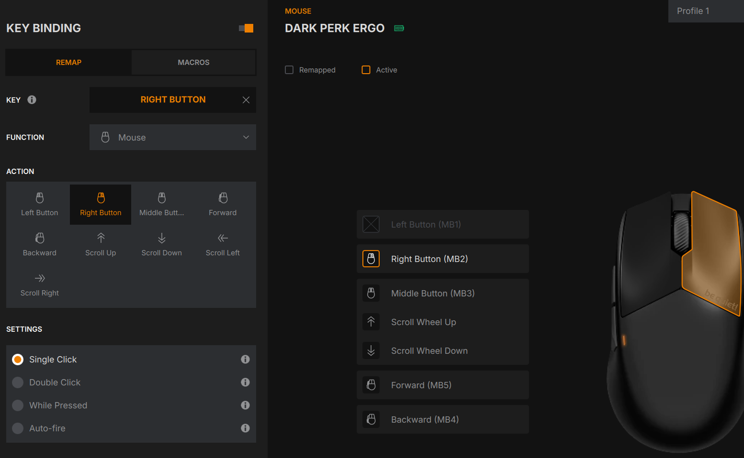Click the Middle Button (MB3) mouse icon
This screenshot has height=458, width=744.
pos(371,293)
